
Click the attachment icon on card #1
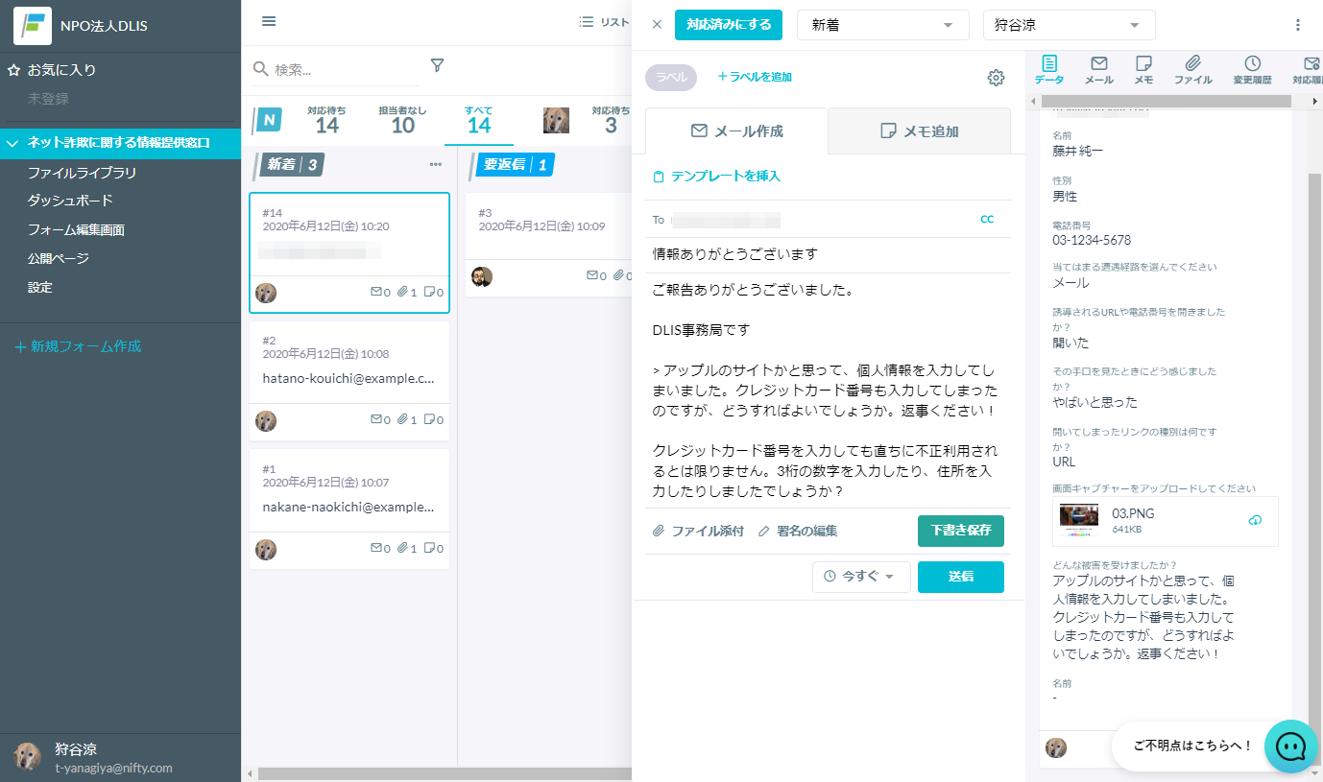403,548
